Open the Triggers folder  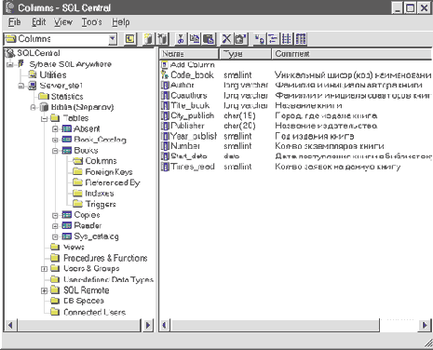pyautogui.click(x=94, y=204)
